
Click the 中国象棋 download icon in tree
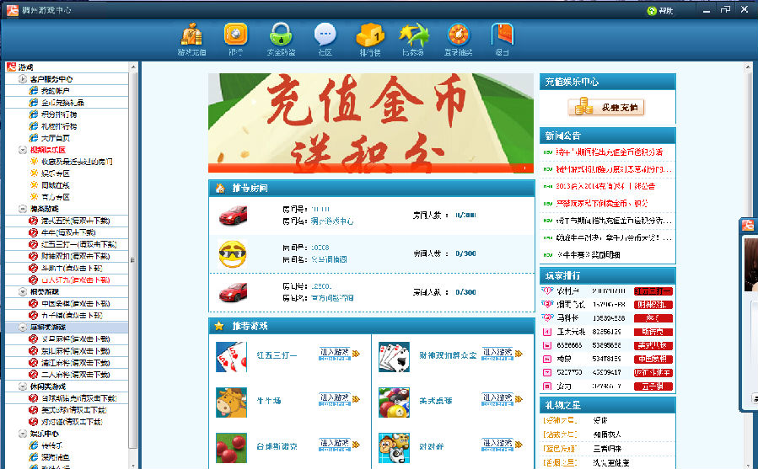click(x=33, y=303)
